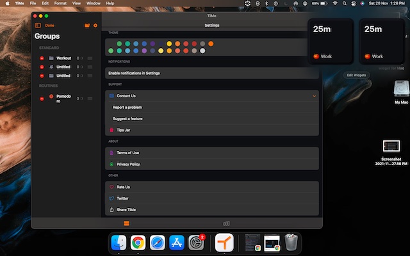Add a new group with the folder-plus icon
Image resolution: width=410 pixels, height=256 pixels.
[87, 26]
